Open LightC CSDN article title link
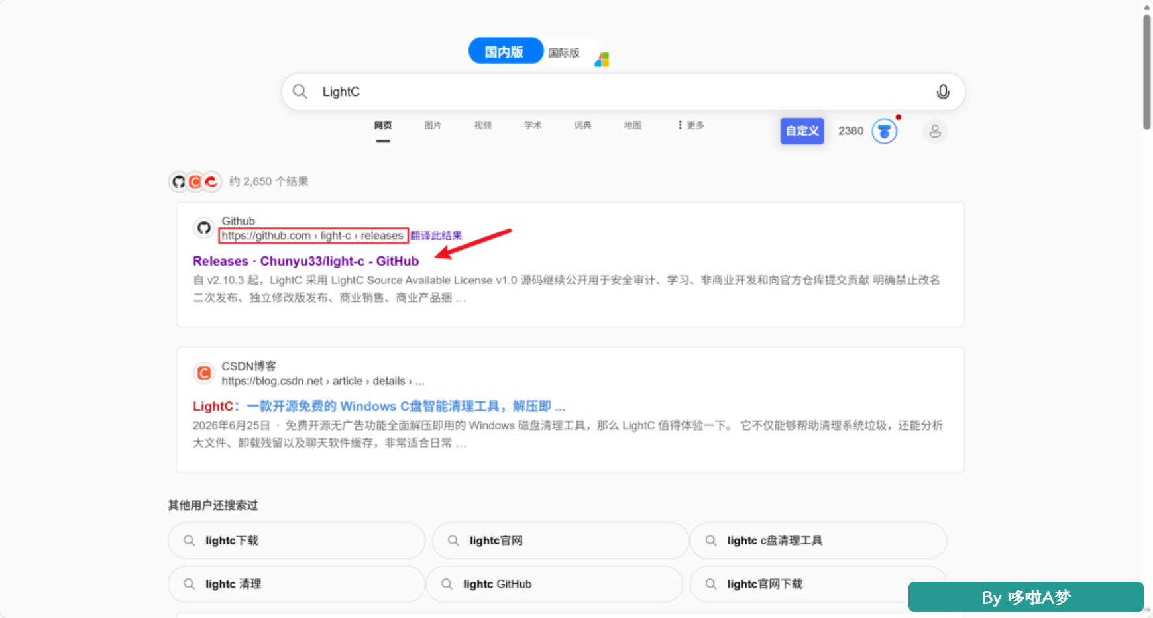The image size is (1153, 618). coord(379,406)
